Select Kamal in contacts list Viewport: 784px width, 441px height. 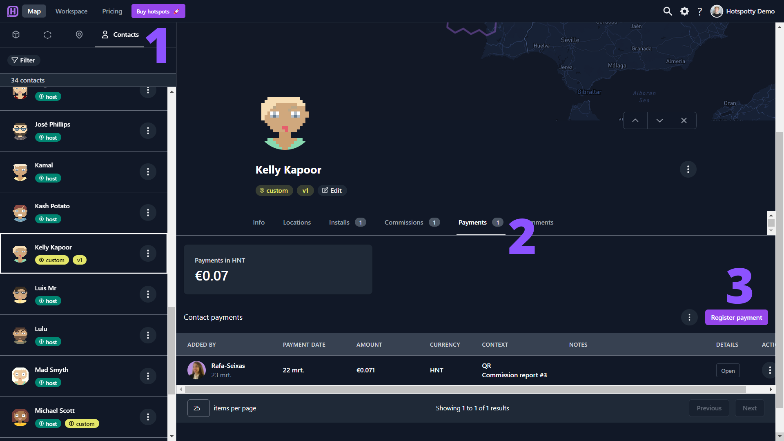click(84, 171)
